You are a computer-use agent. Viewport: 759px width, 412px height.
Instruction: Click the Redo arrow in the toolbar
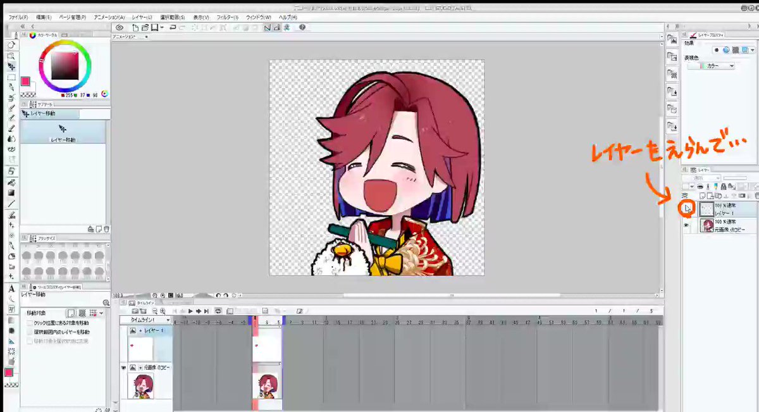click(x=182, y=28)
